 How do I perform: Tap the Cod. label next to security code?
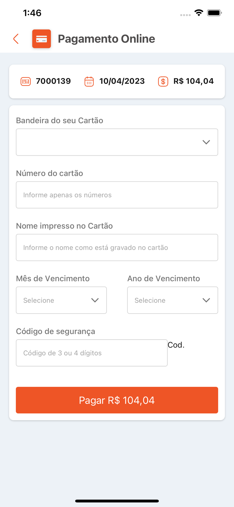(x=176, y=345)
